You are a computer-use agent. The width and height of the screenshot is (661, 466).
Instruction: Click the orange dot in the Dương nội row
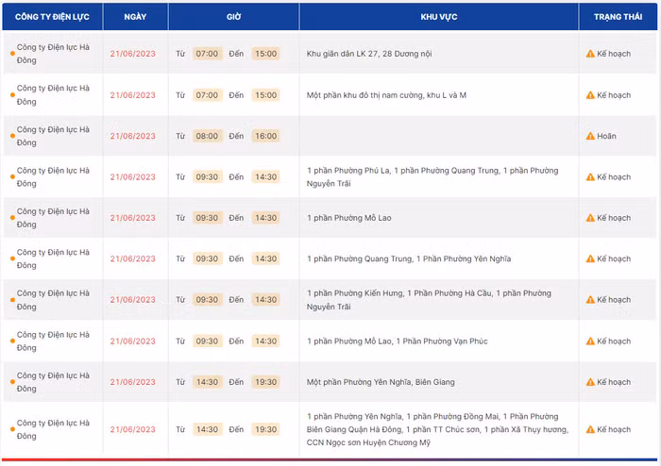[11, 54]
